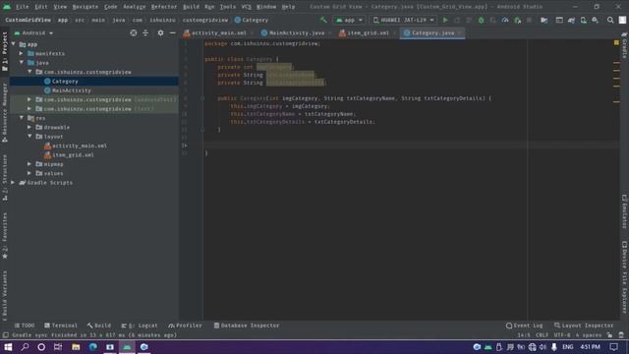Open the AVD Manager icon

click(583, 20)
